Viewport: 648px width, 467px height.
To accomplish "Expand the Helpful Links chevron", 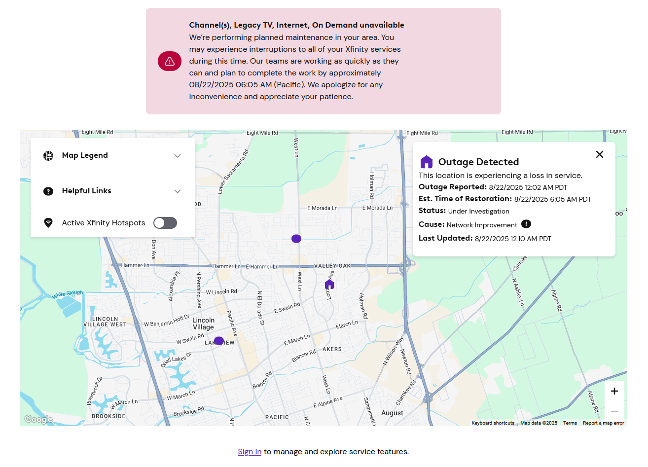I will pyautogui.click(x=178, y=191).
